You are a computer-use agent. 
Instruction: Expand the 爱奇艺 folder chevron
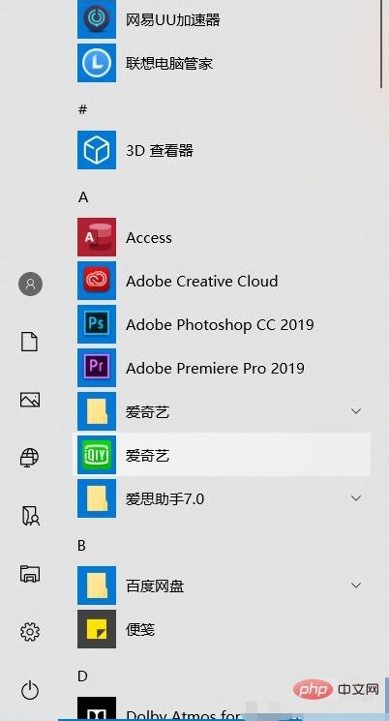(356, 411)
